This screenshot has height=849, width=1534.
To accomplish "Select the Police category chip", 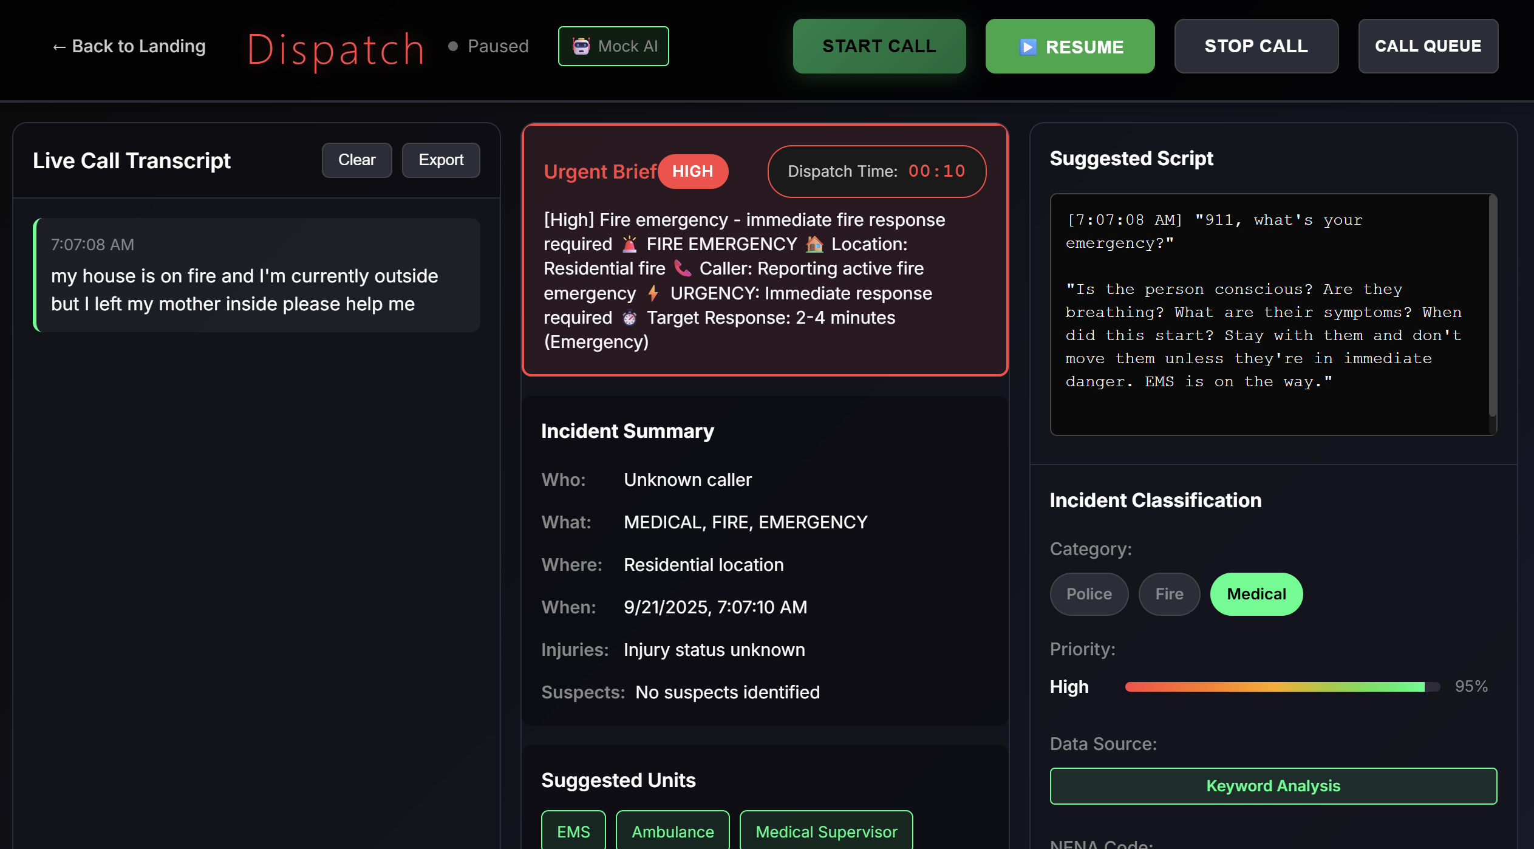I will pyautogui.click(x=1088, y=594).
